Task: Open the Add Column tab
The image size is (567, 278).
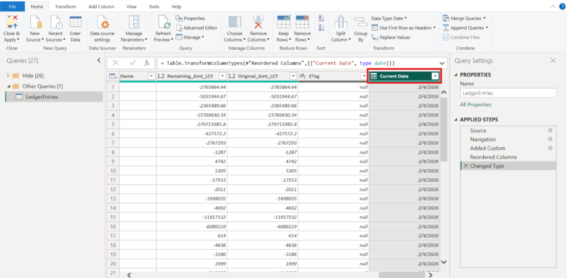Action: (101, 6)
